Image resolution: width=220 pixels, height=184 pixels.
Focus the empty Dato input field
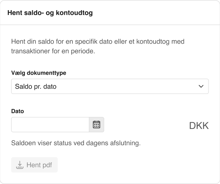(x=50, y=125)
